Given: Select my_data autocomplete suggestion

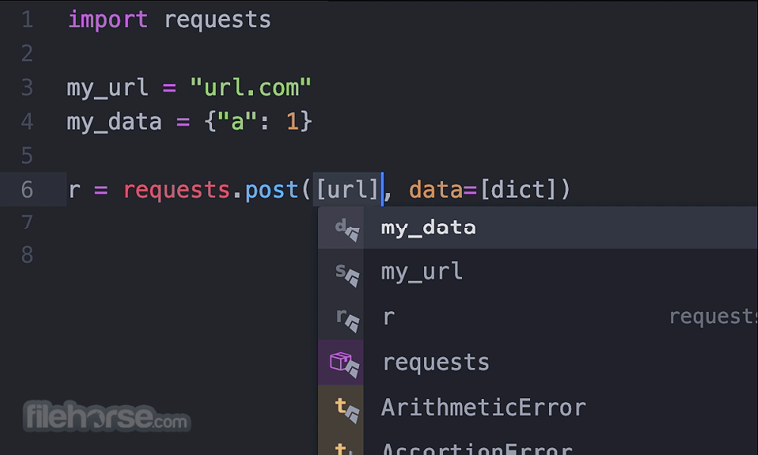Looking at the screenshot, I should click(538, 228).
